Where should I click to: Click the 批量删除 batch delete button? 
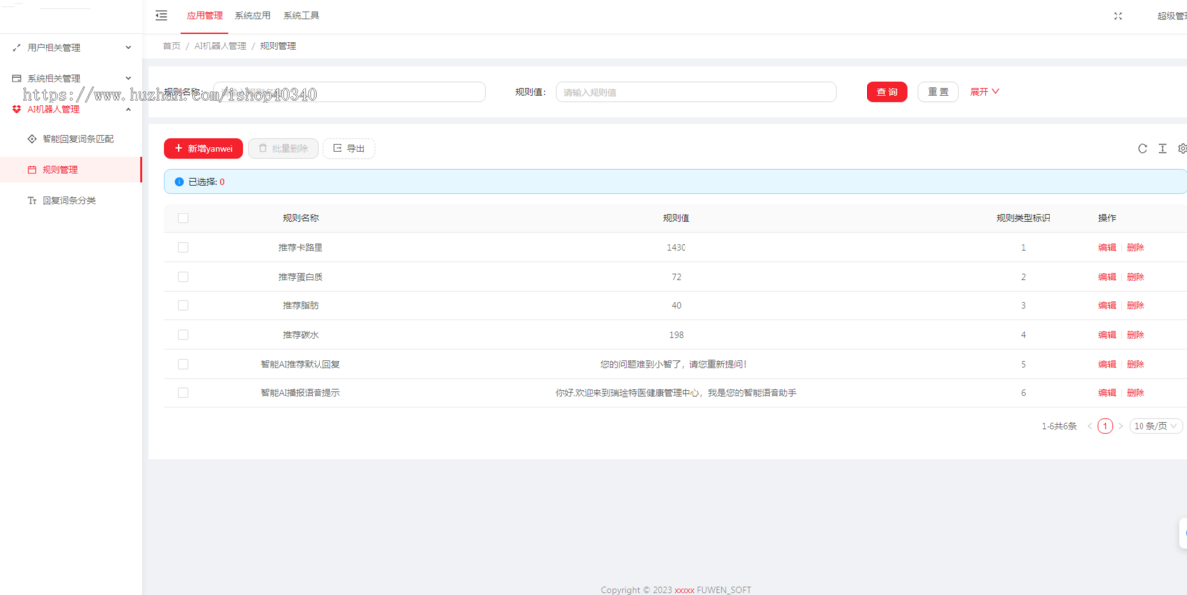point(283,148)
